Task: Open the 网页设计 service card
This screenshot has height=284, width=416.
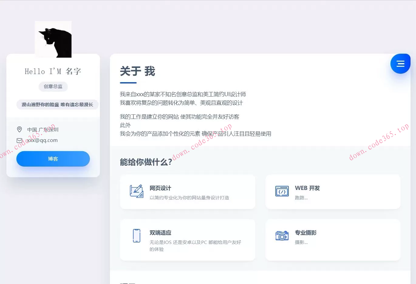Action: tap(187, 191)
